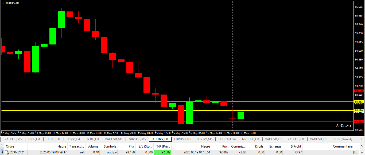Open the AUDJPY,H4 chart triangle menu
Viewport: 365px width, 155px height.
coord(3,3)
